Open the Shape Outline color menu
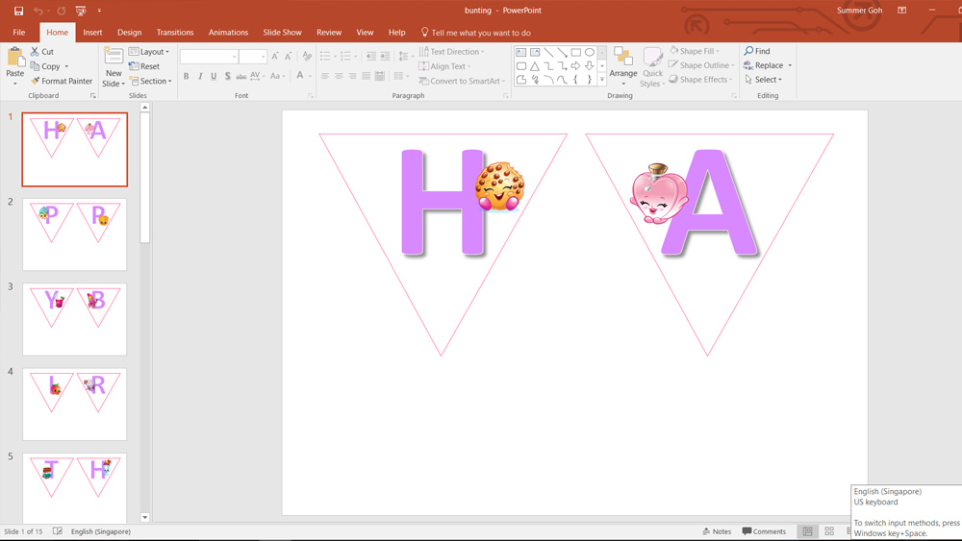 [x=701, y=65]
